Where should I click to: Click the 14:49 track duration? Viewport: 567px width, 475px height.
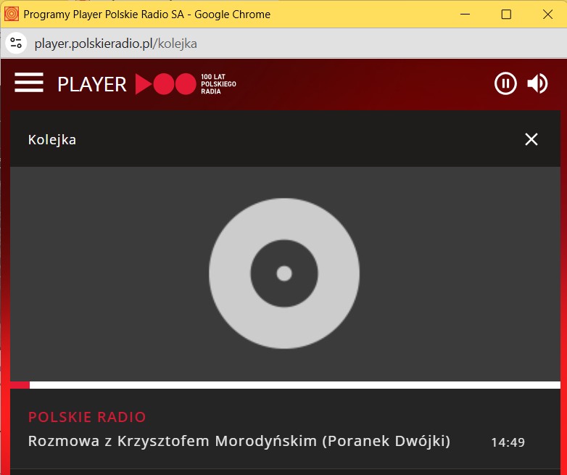[x=508, y=442]
